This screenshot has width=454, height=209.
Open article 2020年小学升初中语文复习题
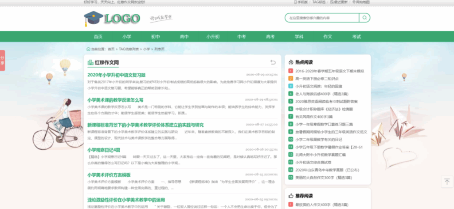[117, 75]
